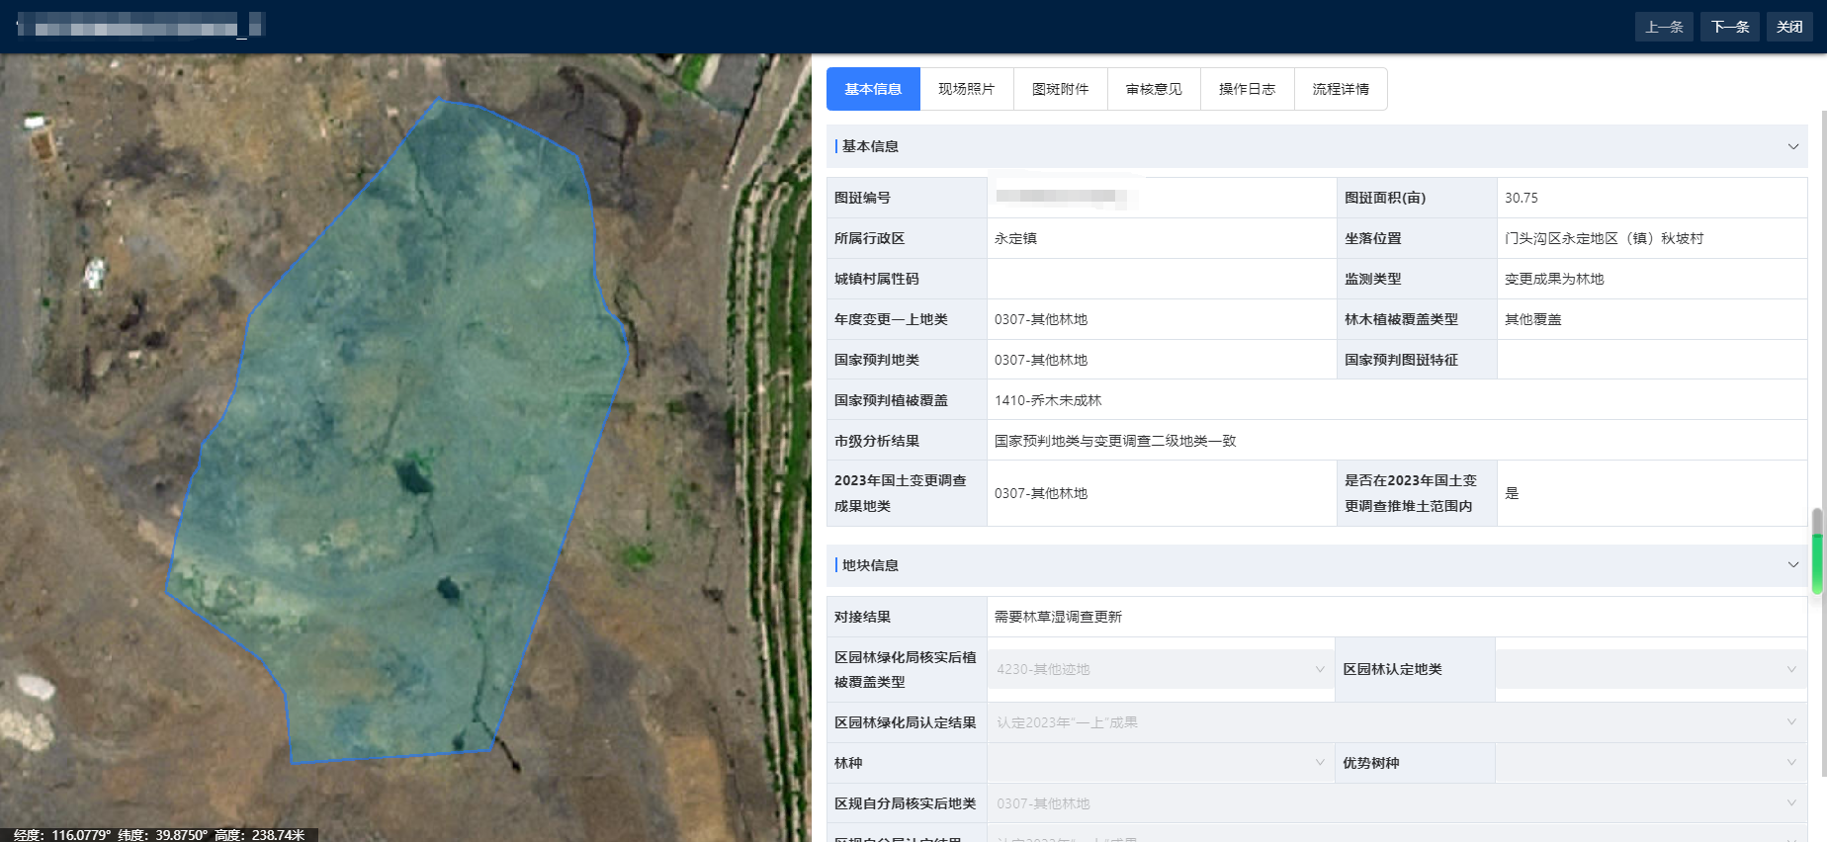Click the 关闭 button

coord(1789,27)
